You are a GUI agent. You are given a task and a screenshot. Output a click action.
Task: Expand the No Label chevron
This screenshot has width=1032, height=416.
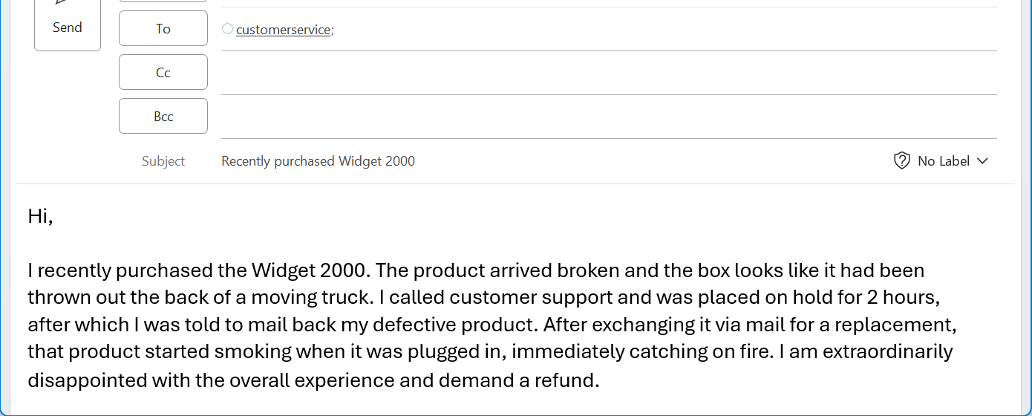(x=983, y=161)
